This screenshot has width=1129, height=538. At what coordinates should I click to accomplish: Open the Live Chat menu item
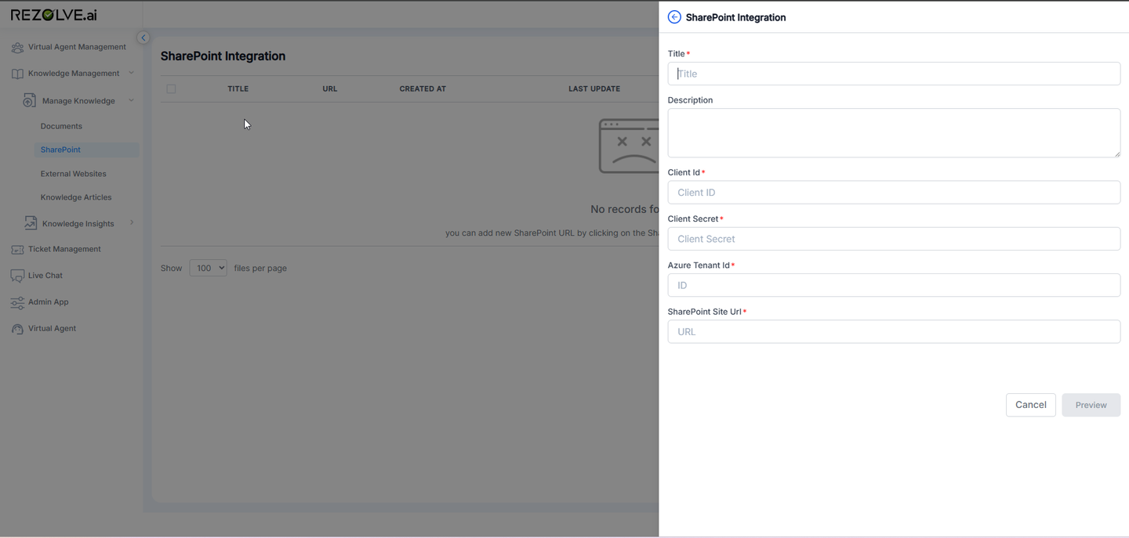tap(45, 276)
